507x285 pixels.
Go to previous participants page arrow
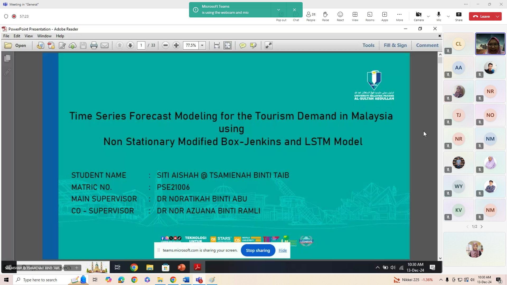[467, 227]
